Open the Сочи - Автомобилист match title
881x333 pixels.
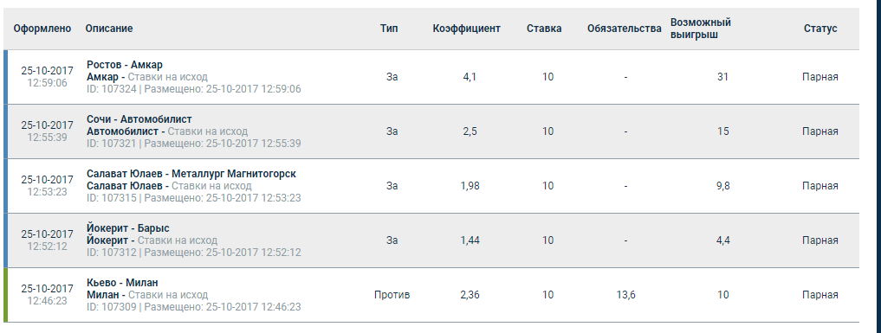pyautogui.click(x=139, y=119)
